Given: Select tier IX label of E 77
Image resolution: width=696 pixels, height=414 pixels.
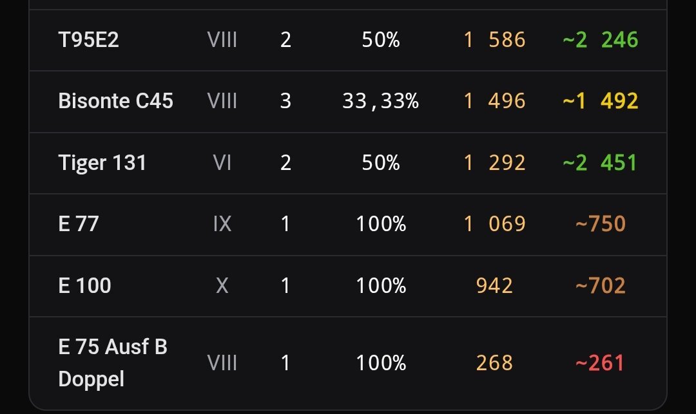Looking at the screenshot, I should click(222, 224).
